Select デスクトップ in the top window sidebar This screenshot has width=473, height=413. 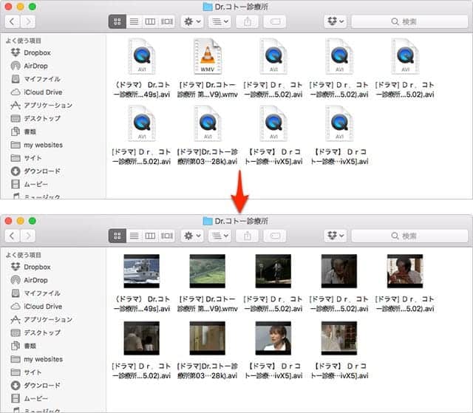[35, 118]
